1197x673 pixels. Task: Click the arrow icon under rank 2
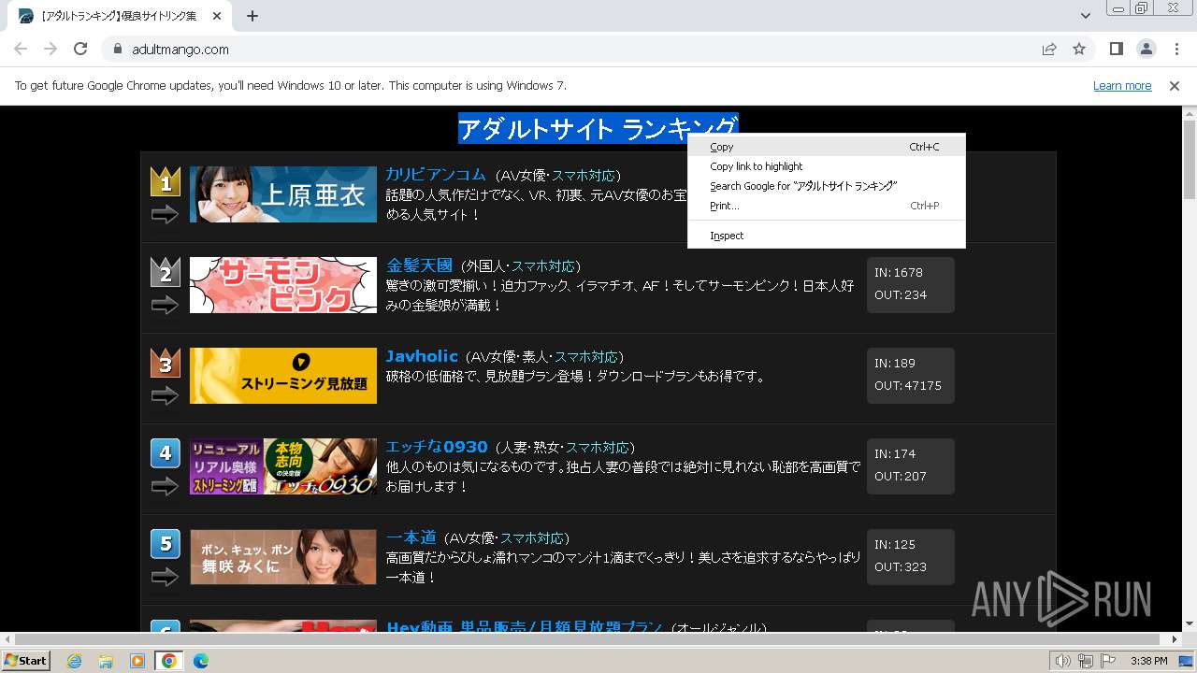pyautogui.click(x=165, y=306)
